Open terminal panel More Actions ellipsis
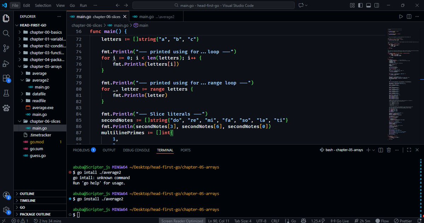Screen dimensions: 424x223 click(397, 150)
